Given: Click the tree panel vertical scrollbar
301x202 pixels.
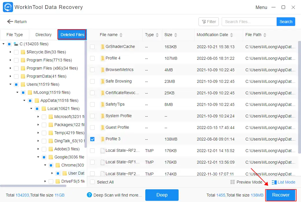Looking at the screenshot, I should pyautogui.click(x=86, y=94).
